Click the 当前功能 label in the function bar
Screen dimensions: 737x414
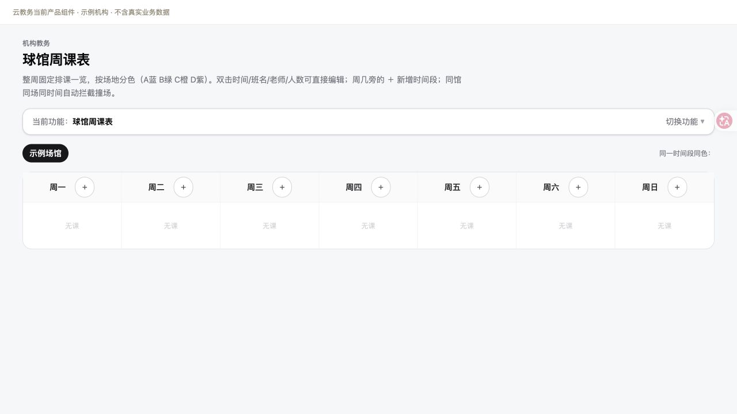click(50, 122)
